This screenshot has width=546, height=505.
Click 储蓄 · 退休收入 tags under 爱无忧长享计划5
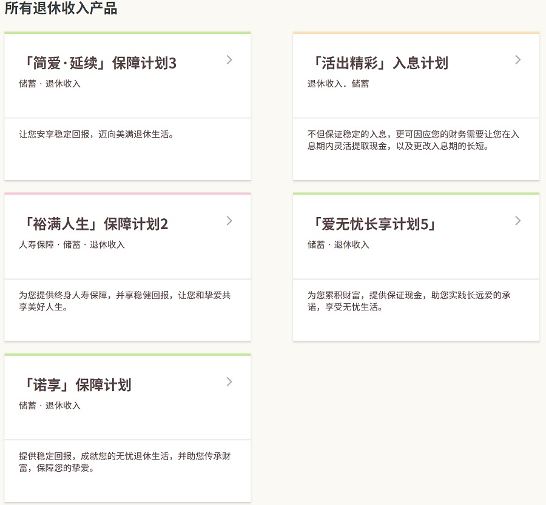tap(338, 245)
